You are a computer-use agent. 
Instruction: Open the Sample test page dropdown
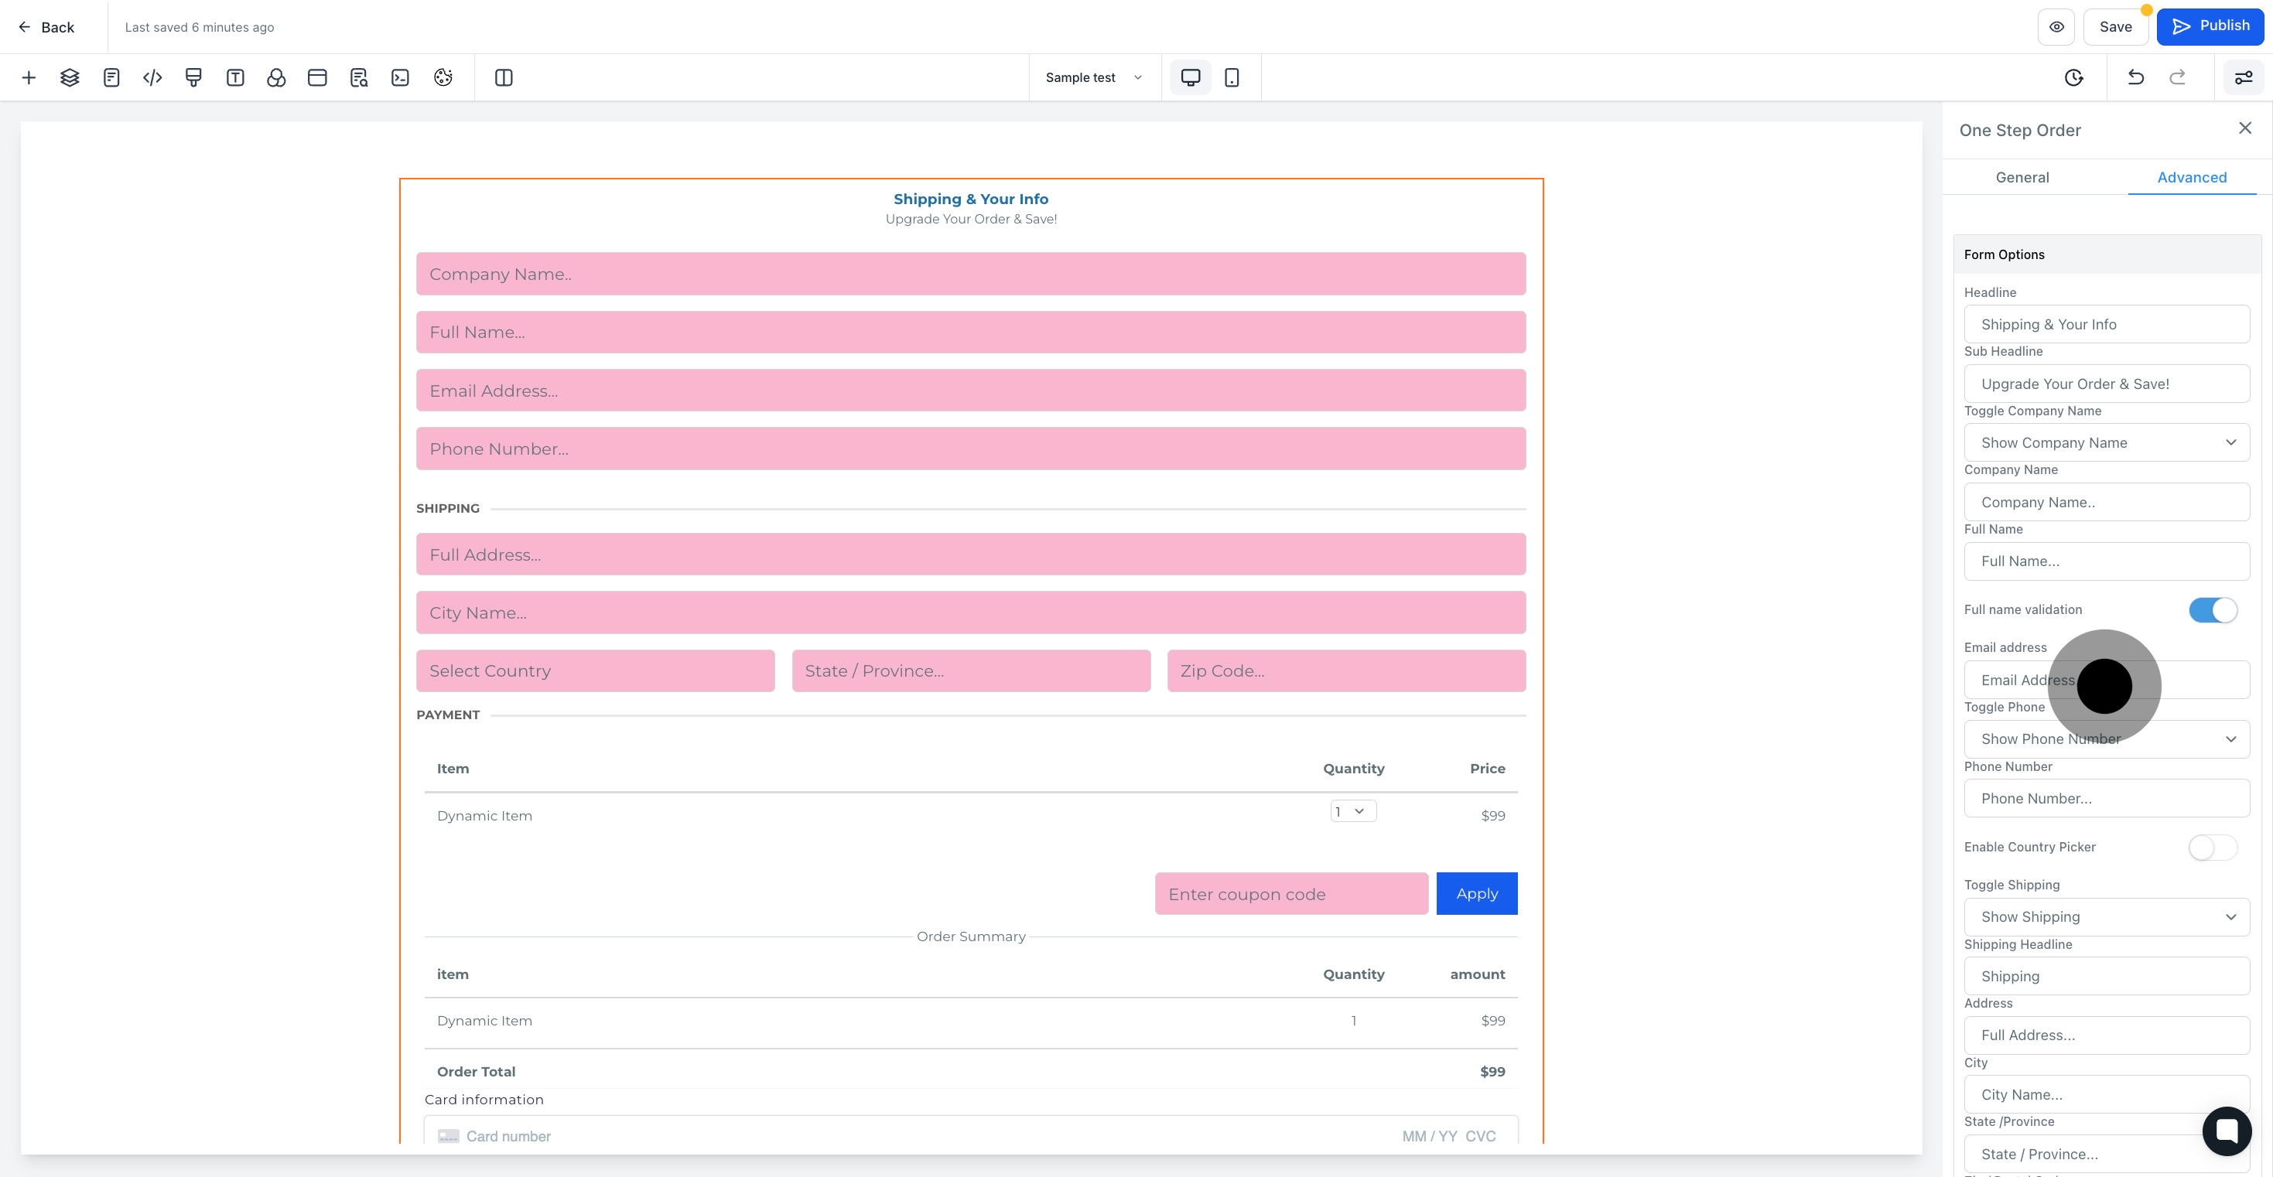tap(1093, 77)
